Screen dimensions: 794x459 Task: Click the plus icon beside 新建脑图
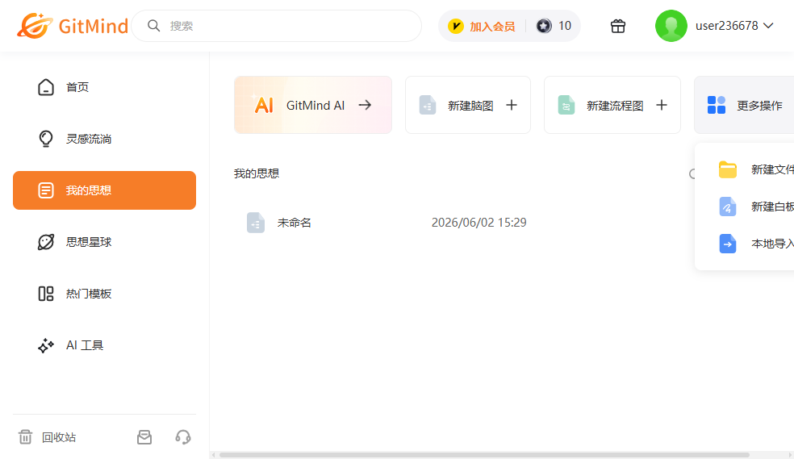coord(512,105)
